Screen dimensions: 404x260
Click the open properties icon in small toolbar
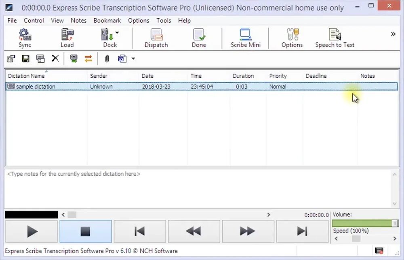point(11,59)
